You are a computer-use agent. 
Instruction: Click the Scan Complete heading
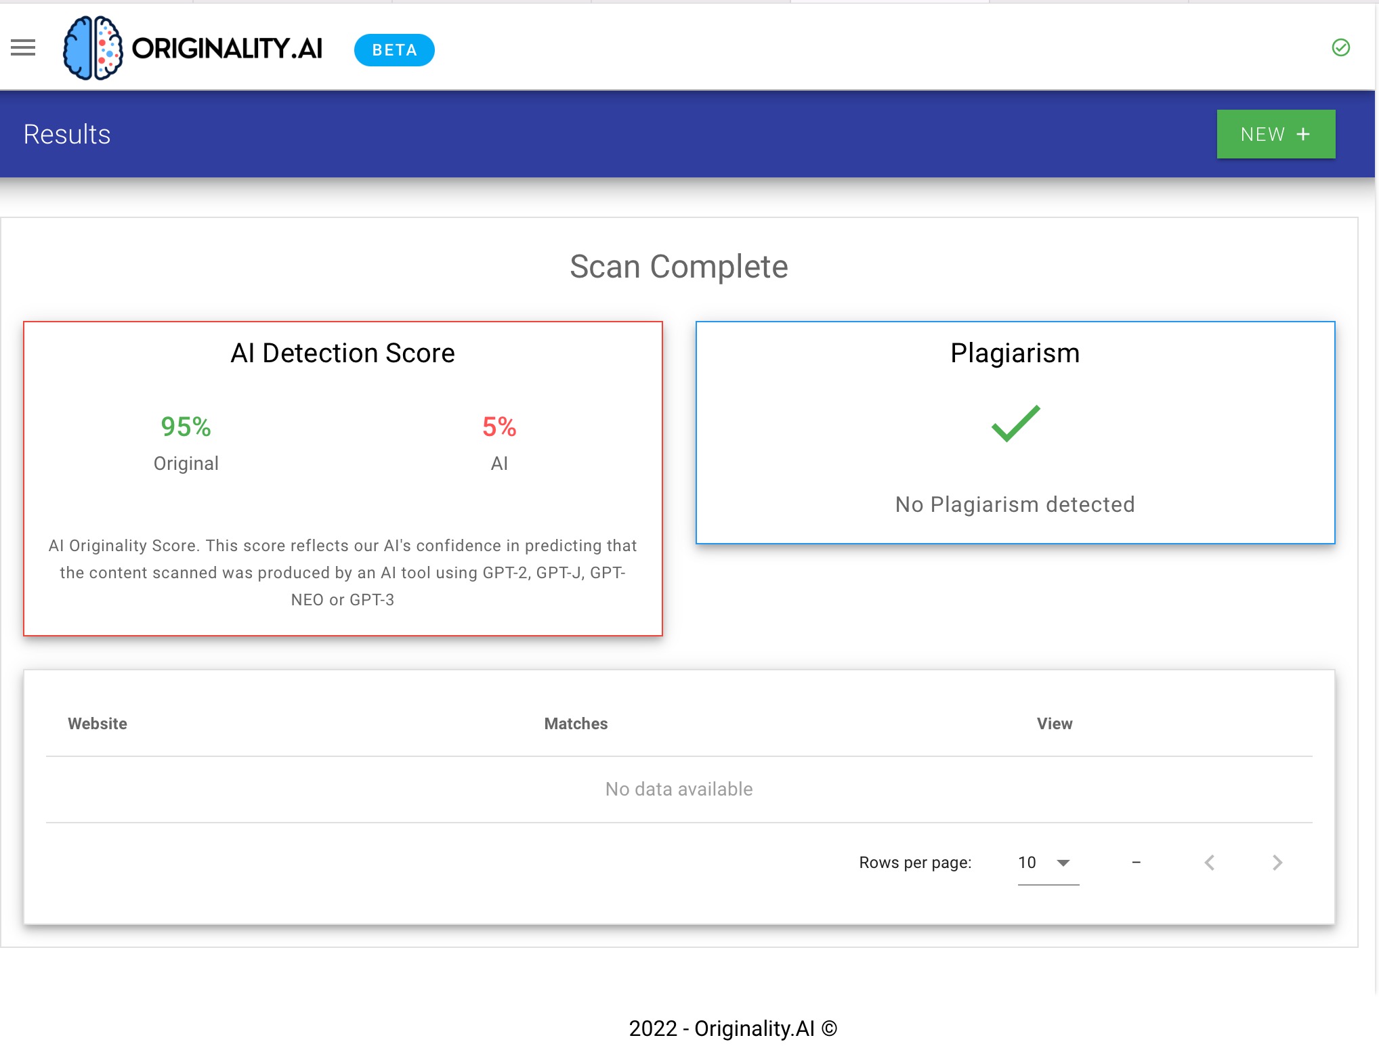(679, 267)
